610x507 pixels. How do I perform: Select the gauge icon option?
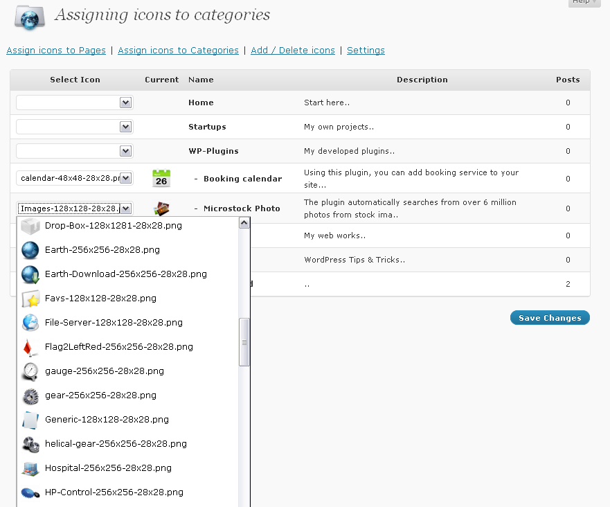[104, 371]
